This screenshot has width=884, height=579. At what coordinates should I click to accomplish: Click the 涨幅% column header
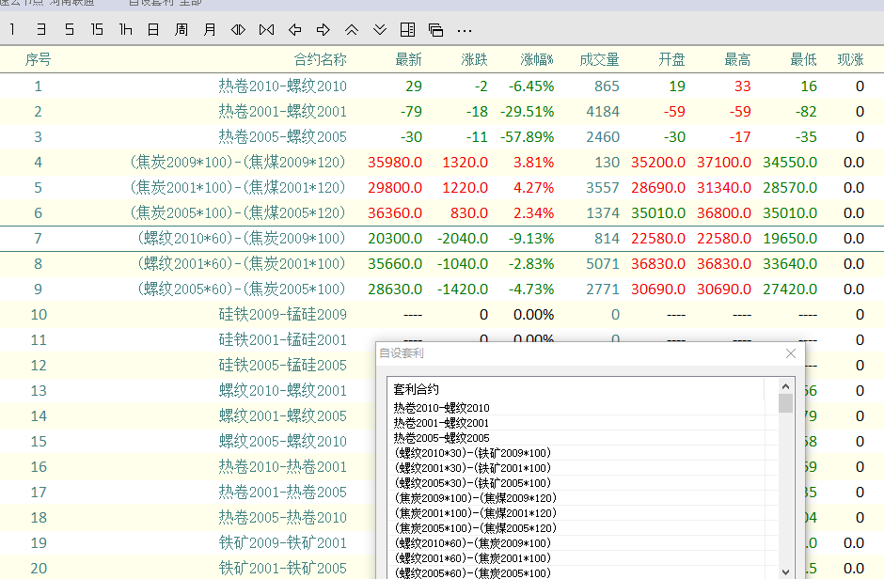coord(537,59)
